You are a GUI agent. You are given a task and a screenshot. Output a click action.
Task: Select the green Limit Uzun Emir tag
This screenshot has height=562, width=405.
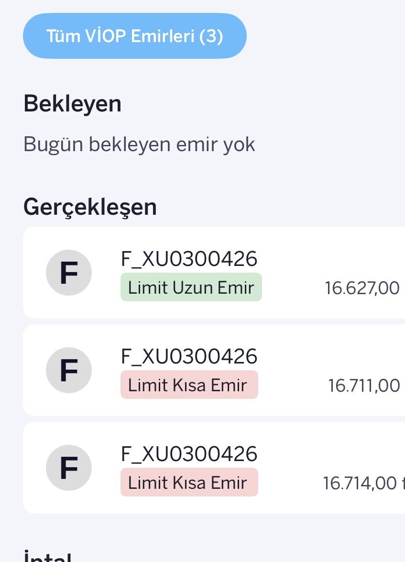(191, 287)
